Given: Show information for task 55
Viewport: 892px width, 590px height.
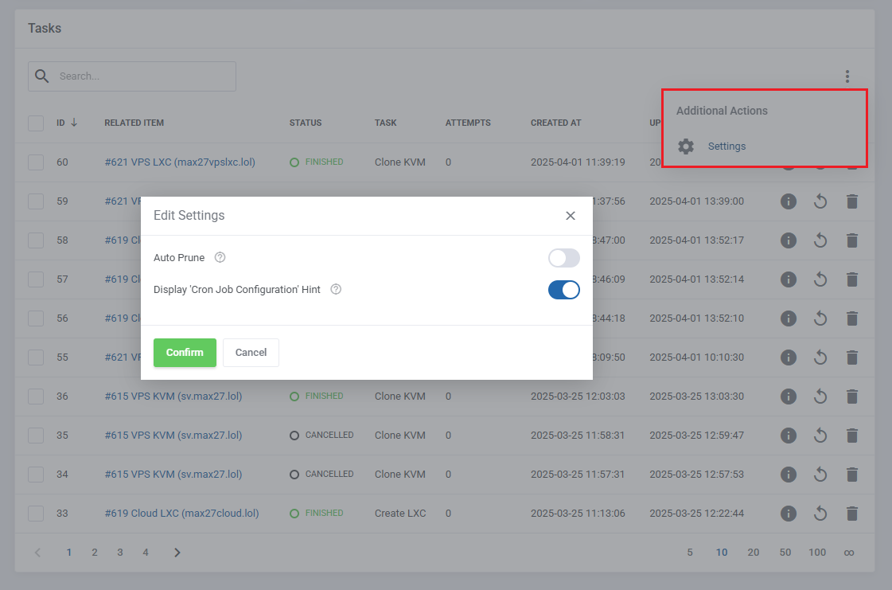Looking at the screenshot, I should click(x=789, y=357).
